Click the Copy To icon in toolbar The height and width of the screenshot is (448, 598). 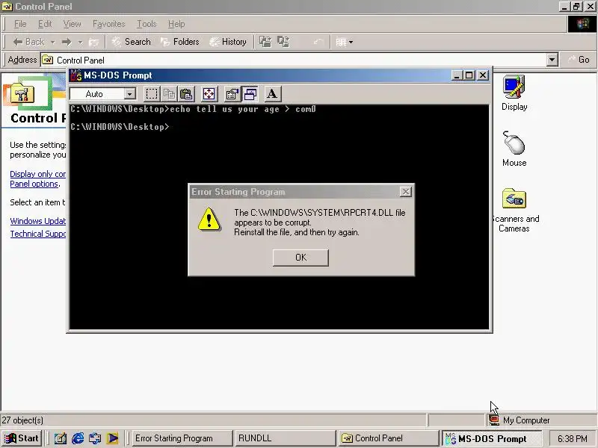283,42
